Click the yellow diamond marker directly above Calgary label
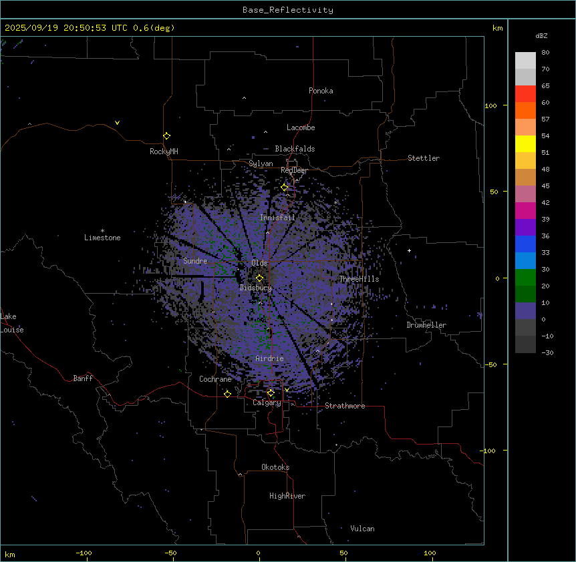Viewport: 576px width, 562px height. [271, 393]
